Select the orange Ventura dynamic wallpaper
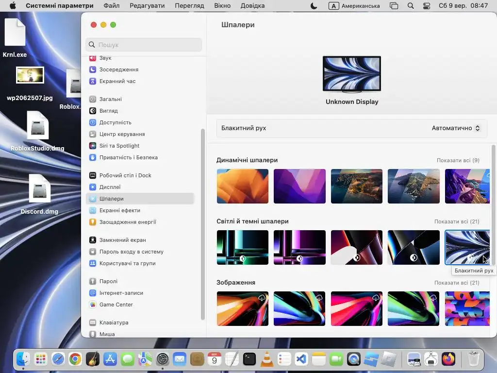This screenshot has height=373, width=497. (x=243, y=186)
